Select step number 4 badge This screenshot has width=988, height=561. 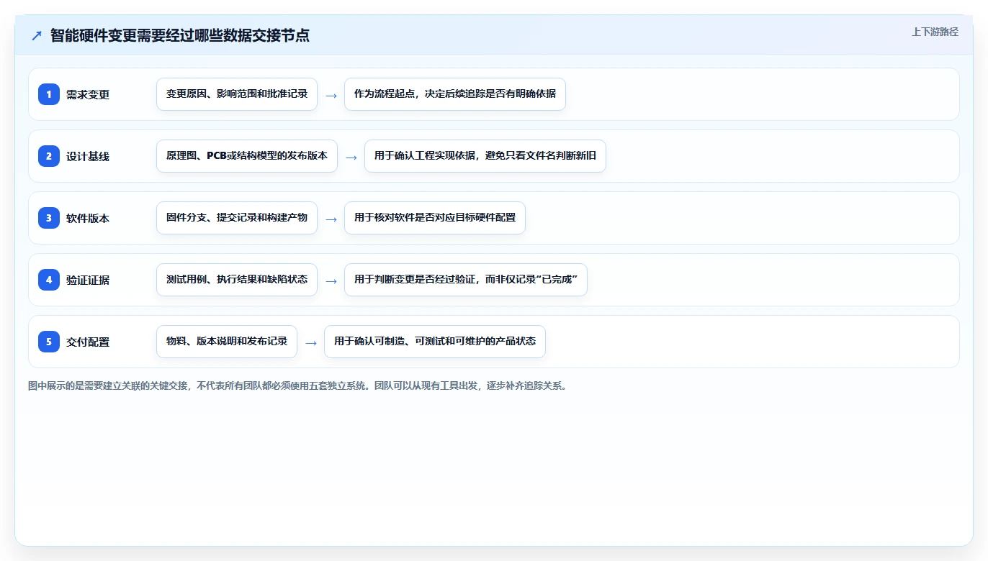pos(49,280)
